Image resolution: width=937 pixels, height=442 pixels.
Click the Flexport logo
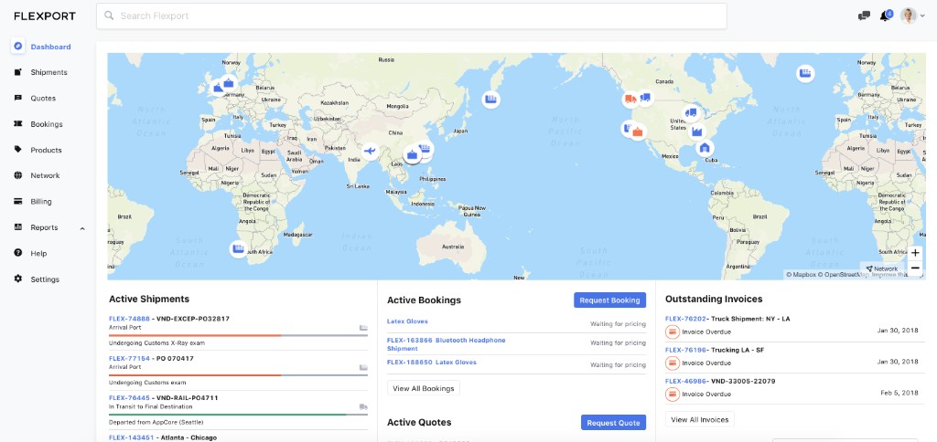[45, 16]
